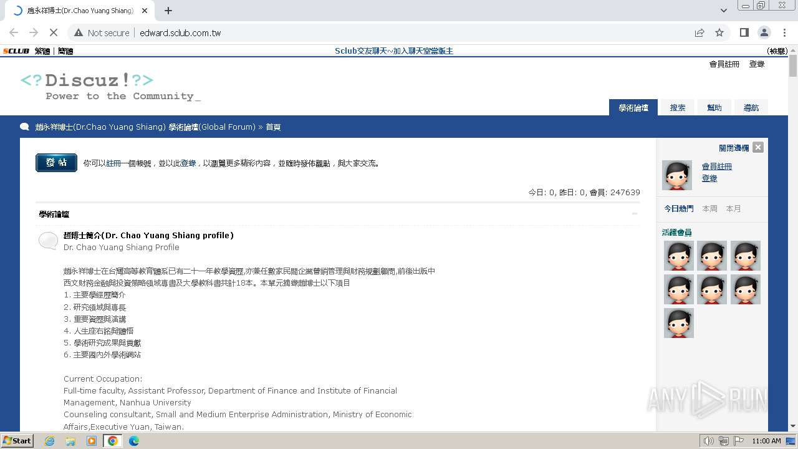Screen dimensions: 798x449
Task: Open 趙博士簡介(Dr. Chao Yuang Shiang profile) forum
Action: [x=148, y=236]
